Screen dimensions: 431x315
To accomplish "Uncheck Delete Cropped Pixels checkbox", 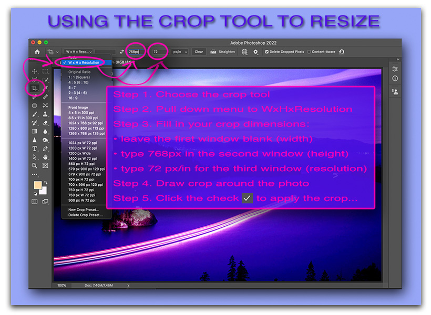I will pos(267,52).
